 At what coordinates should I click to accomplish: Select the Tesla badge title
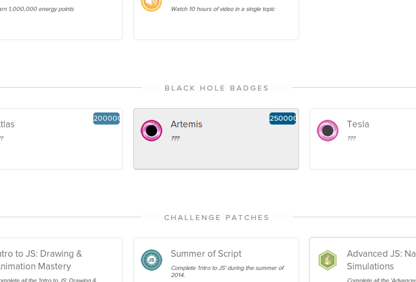[x=358, y=124]
